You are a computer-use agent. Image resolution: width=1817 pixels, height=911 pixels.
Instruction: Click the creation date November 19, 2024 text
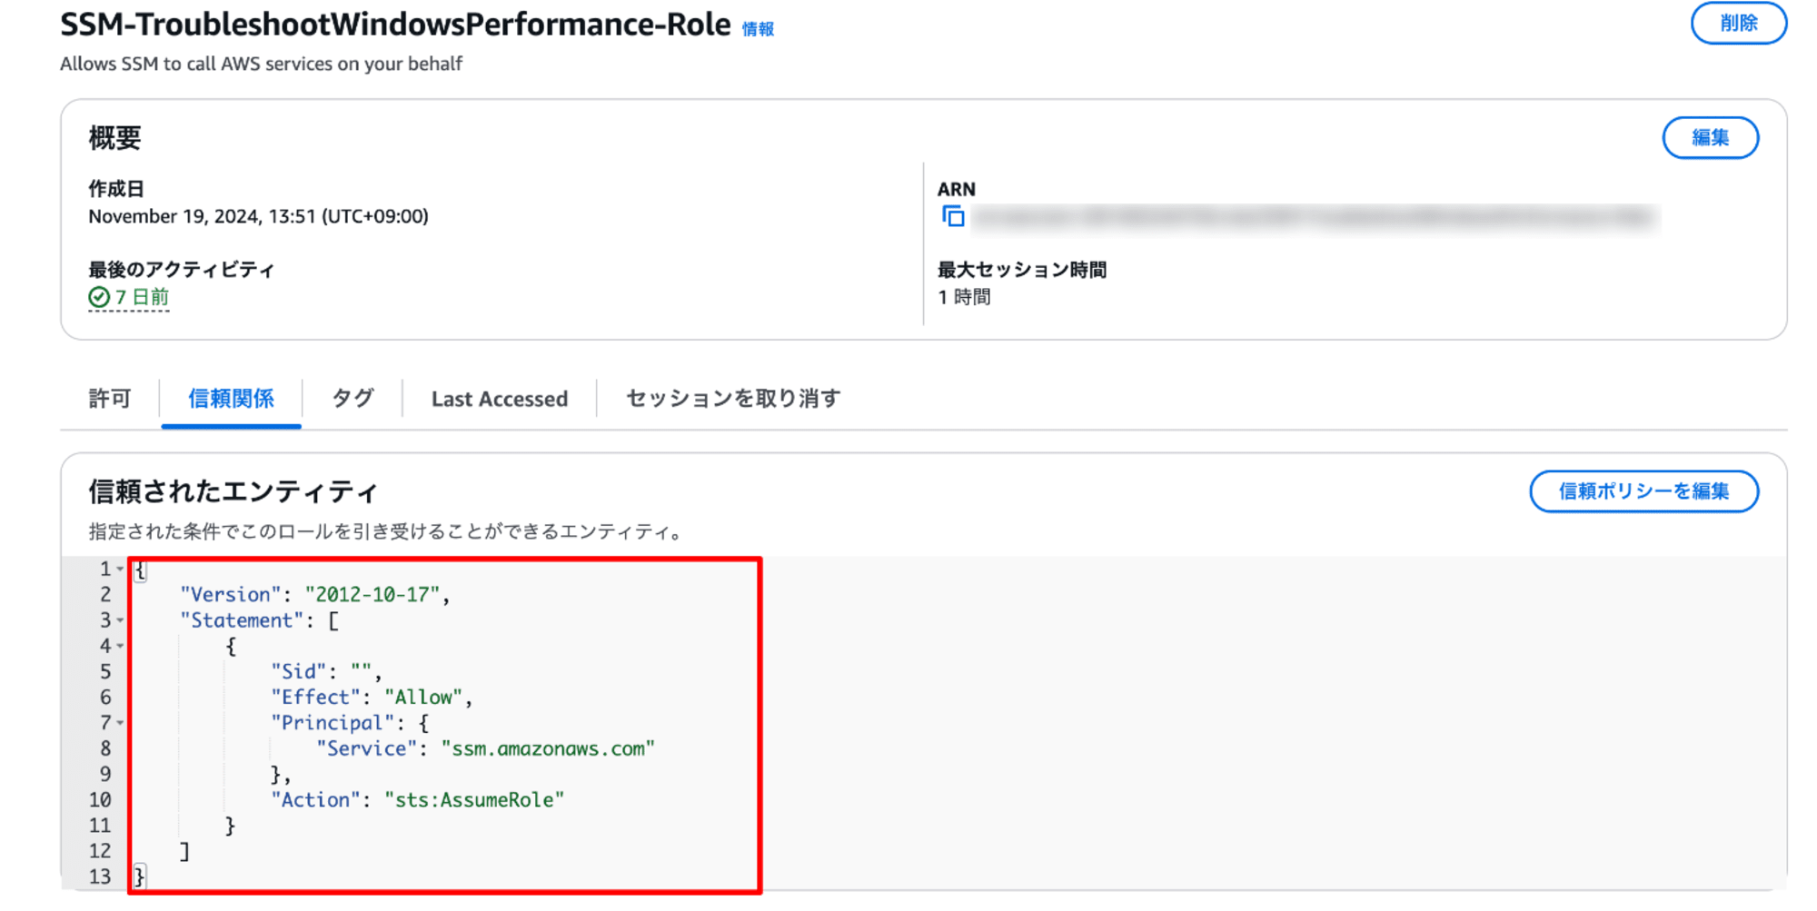[x=258, y=216]
